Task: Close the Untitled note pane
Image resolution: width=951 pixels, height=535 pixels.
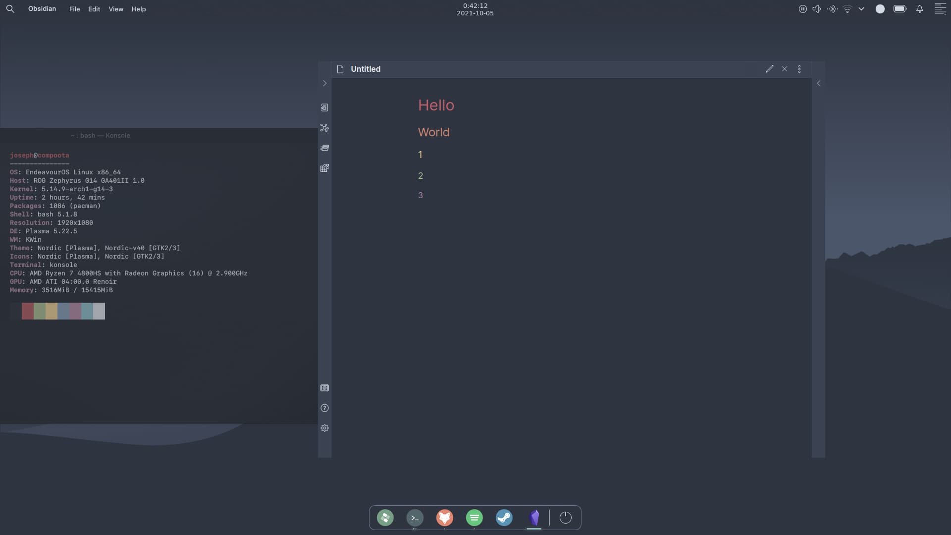Action: click(785, 69)
